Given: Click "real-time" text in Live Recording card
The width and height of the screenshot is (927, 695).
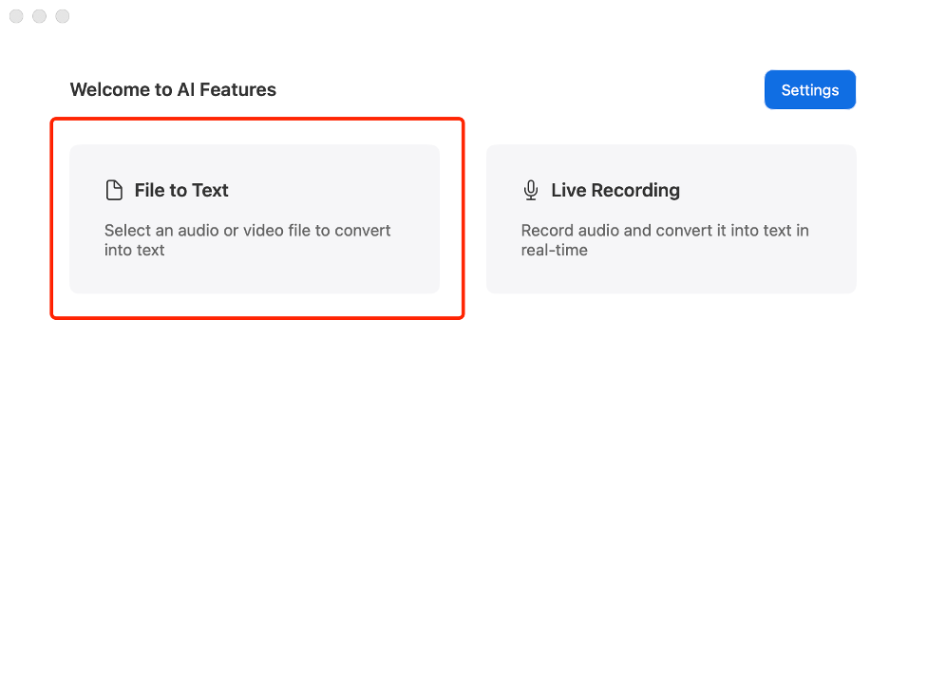Looking at the screenshot, I should [554, 251].
